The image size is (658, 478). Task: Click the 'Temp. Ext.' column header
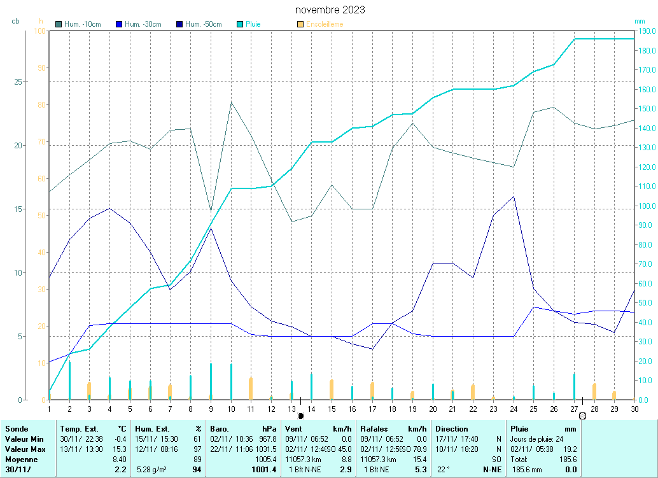(x=79, y=429)
